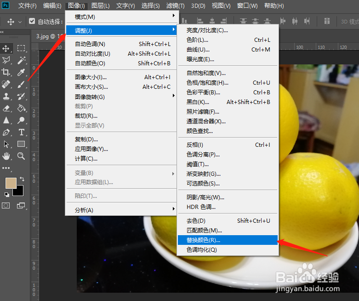Image resolution: width=359 pixels, height=301 pixels.
Task: Click the Photoshop Ps logo
Action: tap(6, 5)
